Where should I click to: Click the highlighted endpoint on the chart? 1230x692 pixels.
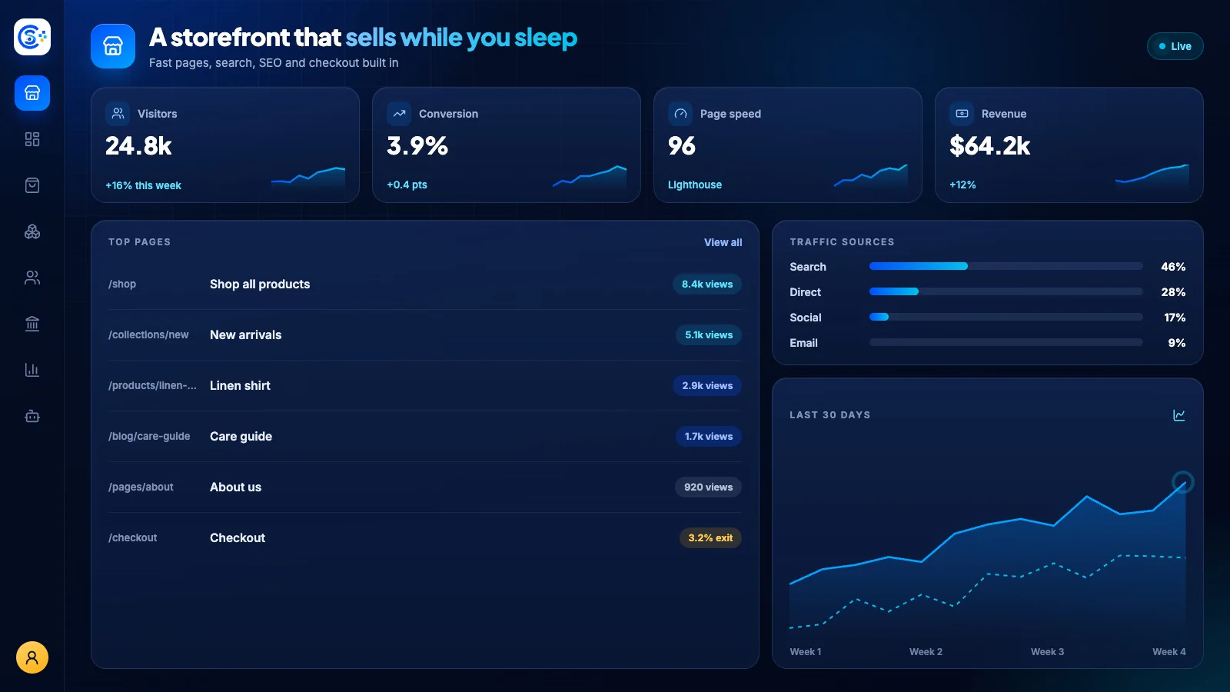pyautogui.click(x=1182, y=482)
